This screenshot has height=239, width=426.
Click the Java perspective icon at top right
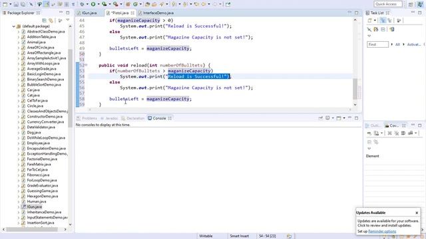(420, 4)
